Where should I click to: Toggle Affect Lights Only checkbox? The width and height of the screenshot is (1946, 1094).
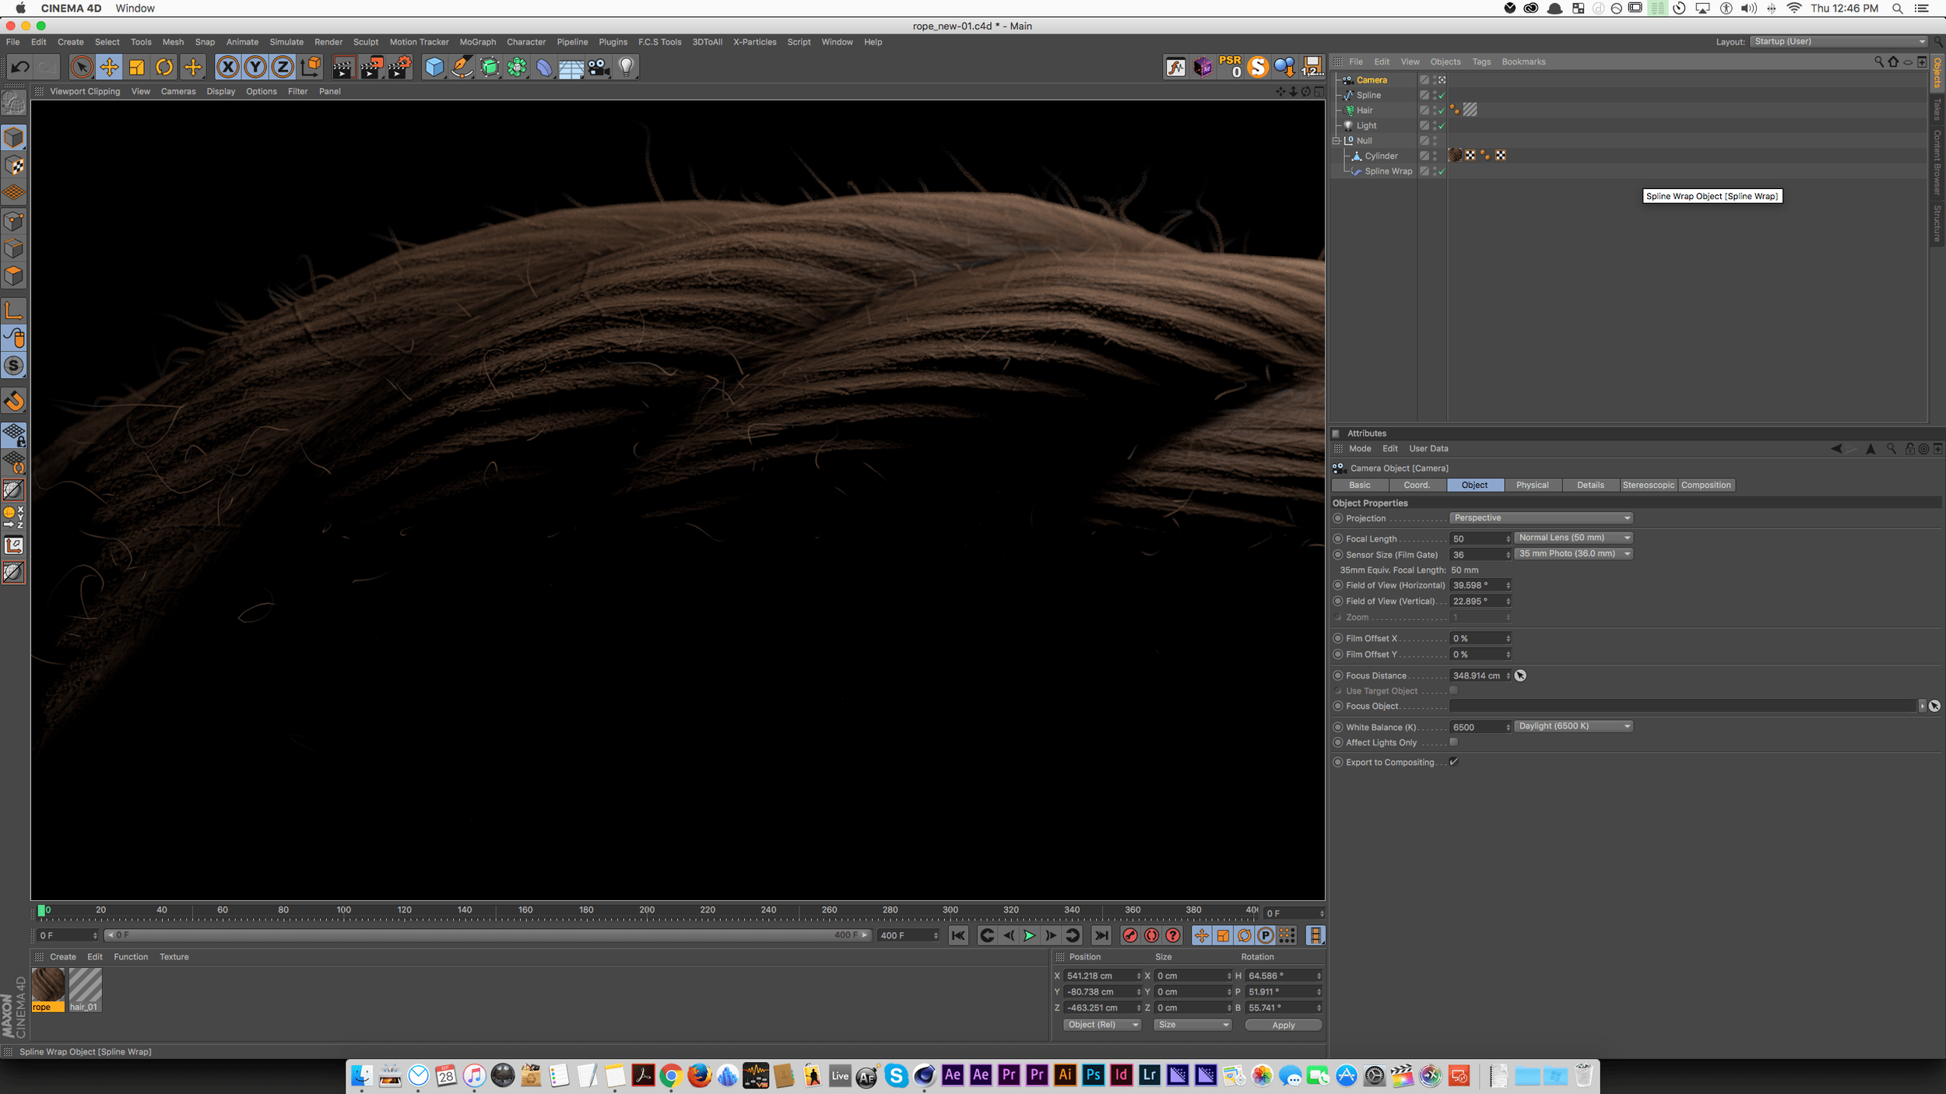tap(1453, 742)
